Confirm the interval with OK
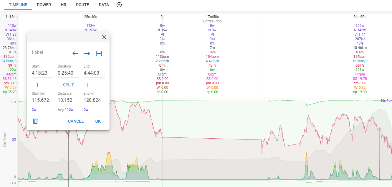This screenshot has width=392, height=187. coord(98,121)
